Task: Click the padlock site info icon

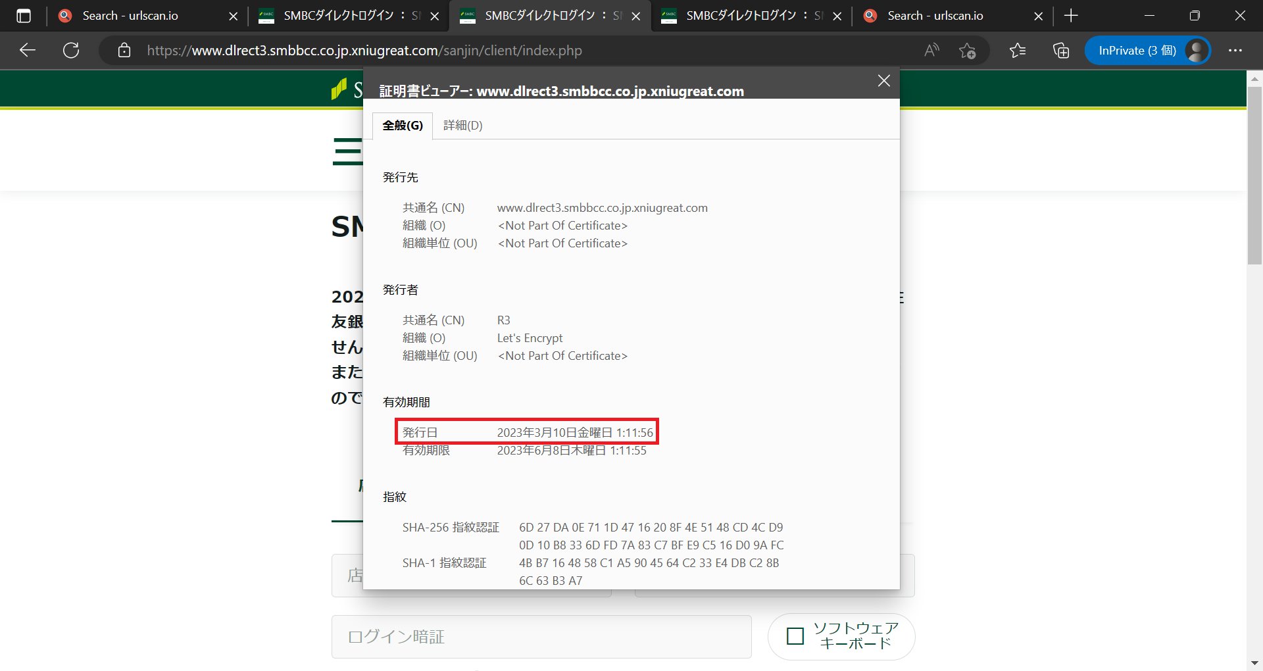Action: [x=124, y=50]
